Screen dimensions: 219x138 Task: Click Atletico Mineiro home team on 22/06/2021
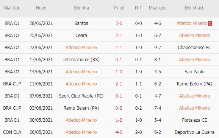tap(81, 48)
